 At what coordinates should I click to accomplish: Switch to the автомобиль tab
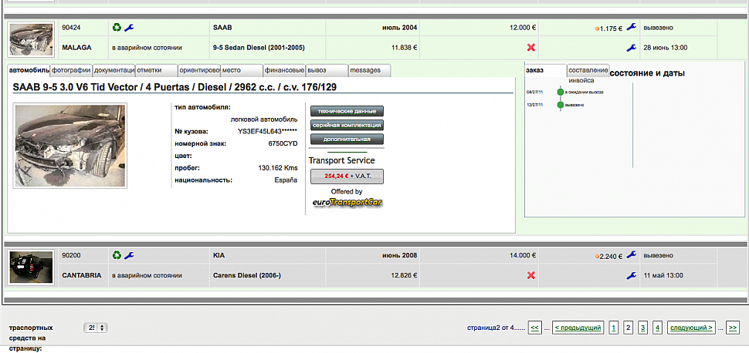click(29, 70)
